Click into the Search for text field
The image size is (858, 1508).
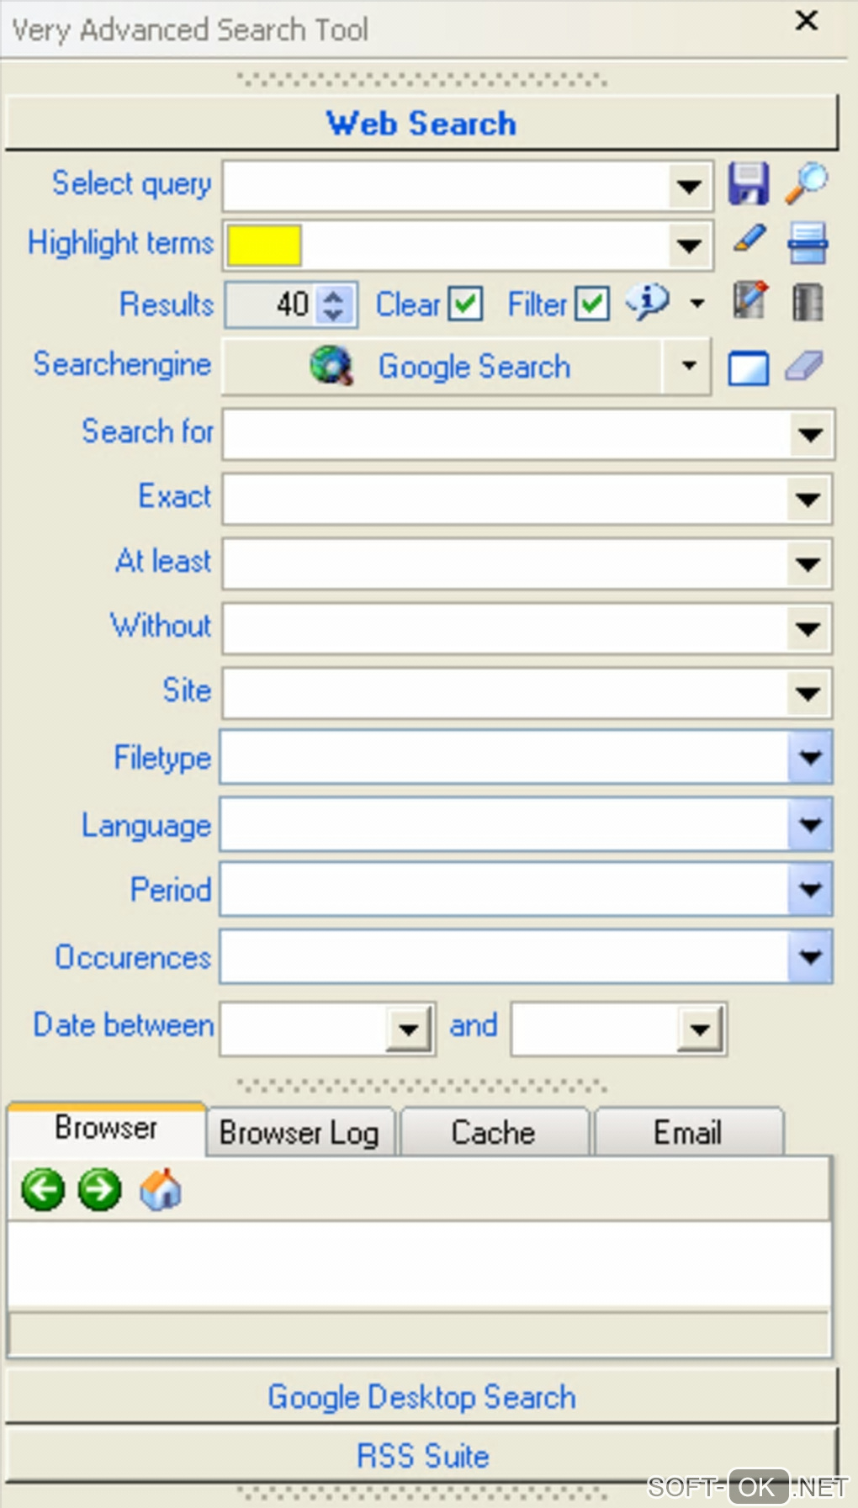coord(507,435)
